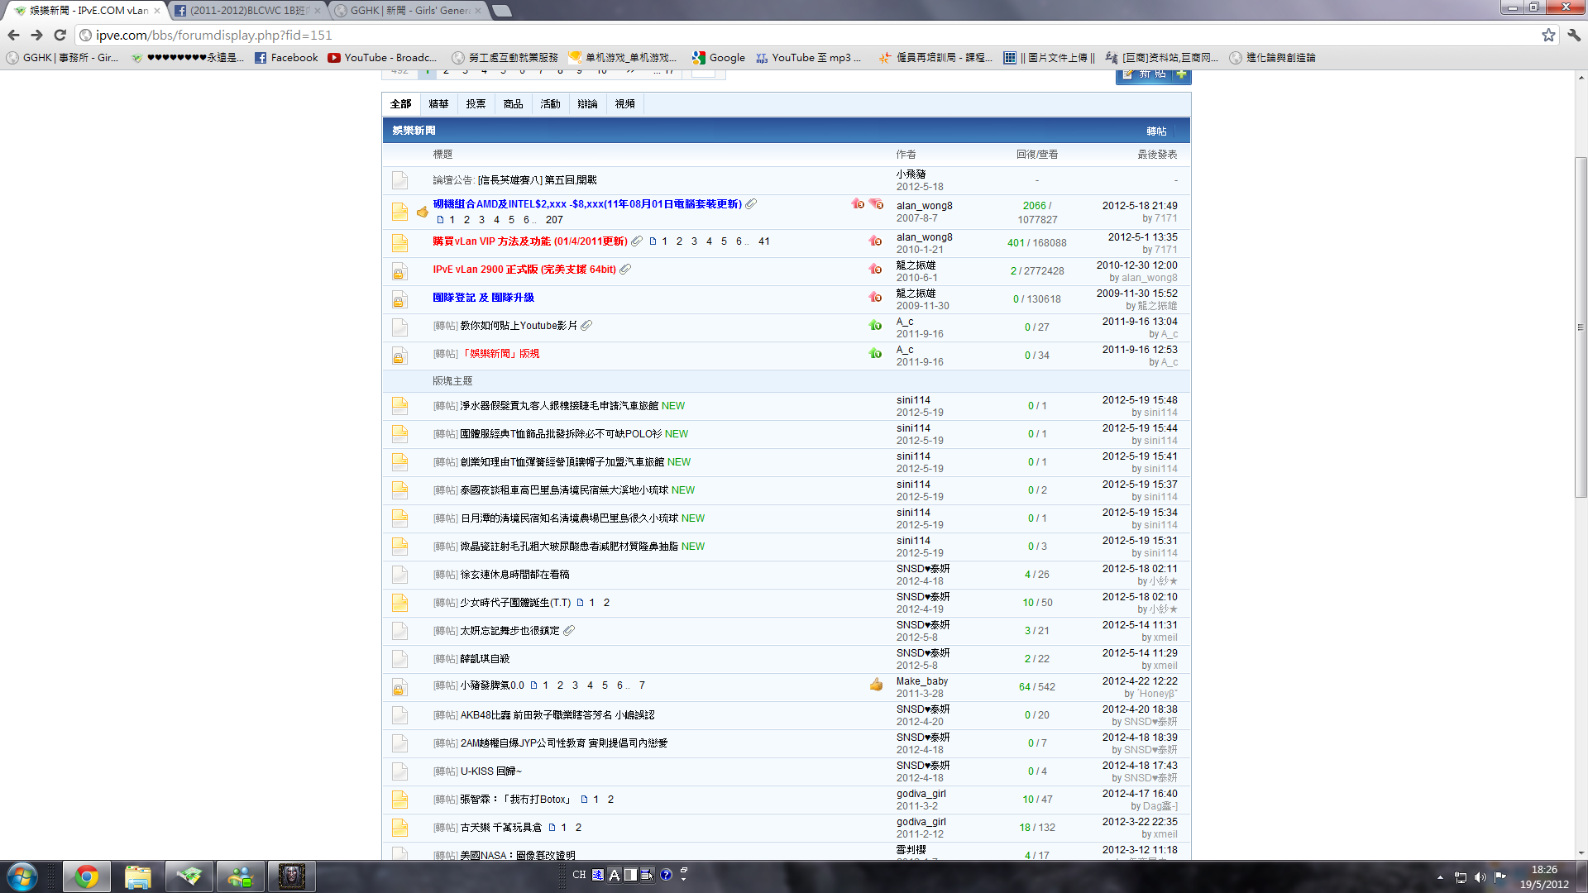The width and height of the screenshot is (1588, 893).
Task: Open Chrome wrench settings menu
Action: (1574, 35)
